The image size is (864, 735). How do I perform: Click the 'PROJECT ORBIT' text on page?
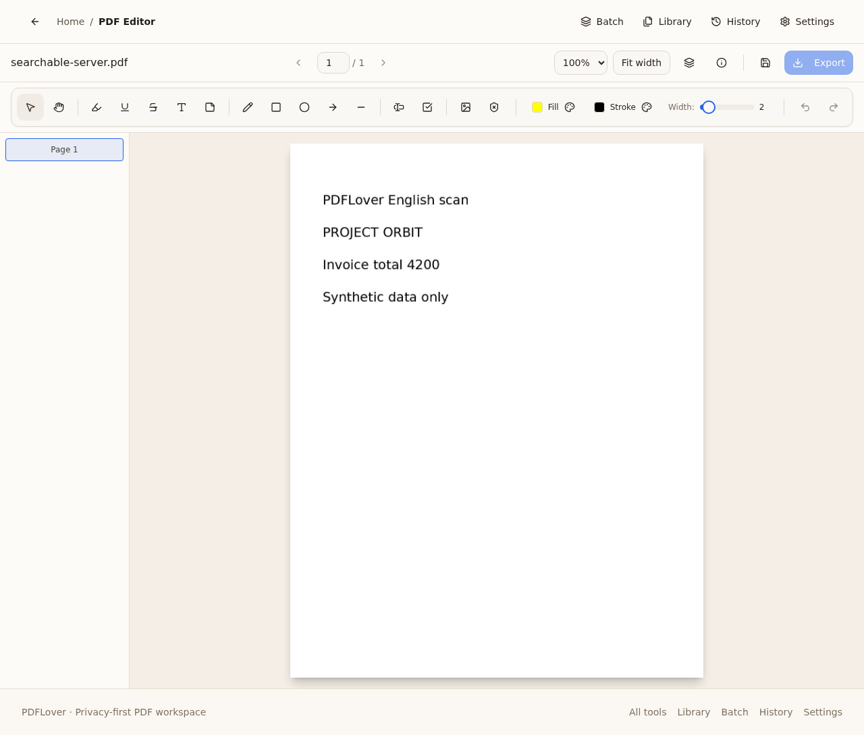pos(373,233)
